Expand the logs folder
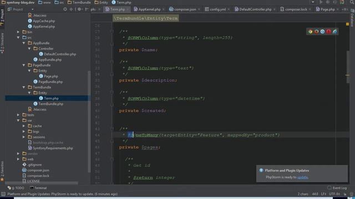This screenshot has height=199, width=355. pyautogui.click(x=24, y=132)
